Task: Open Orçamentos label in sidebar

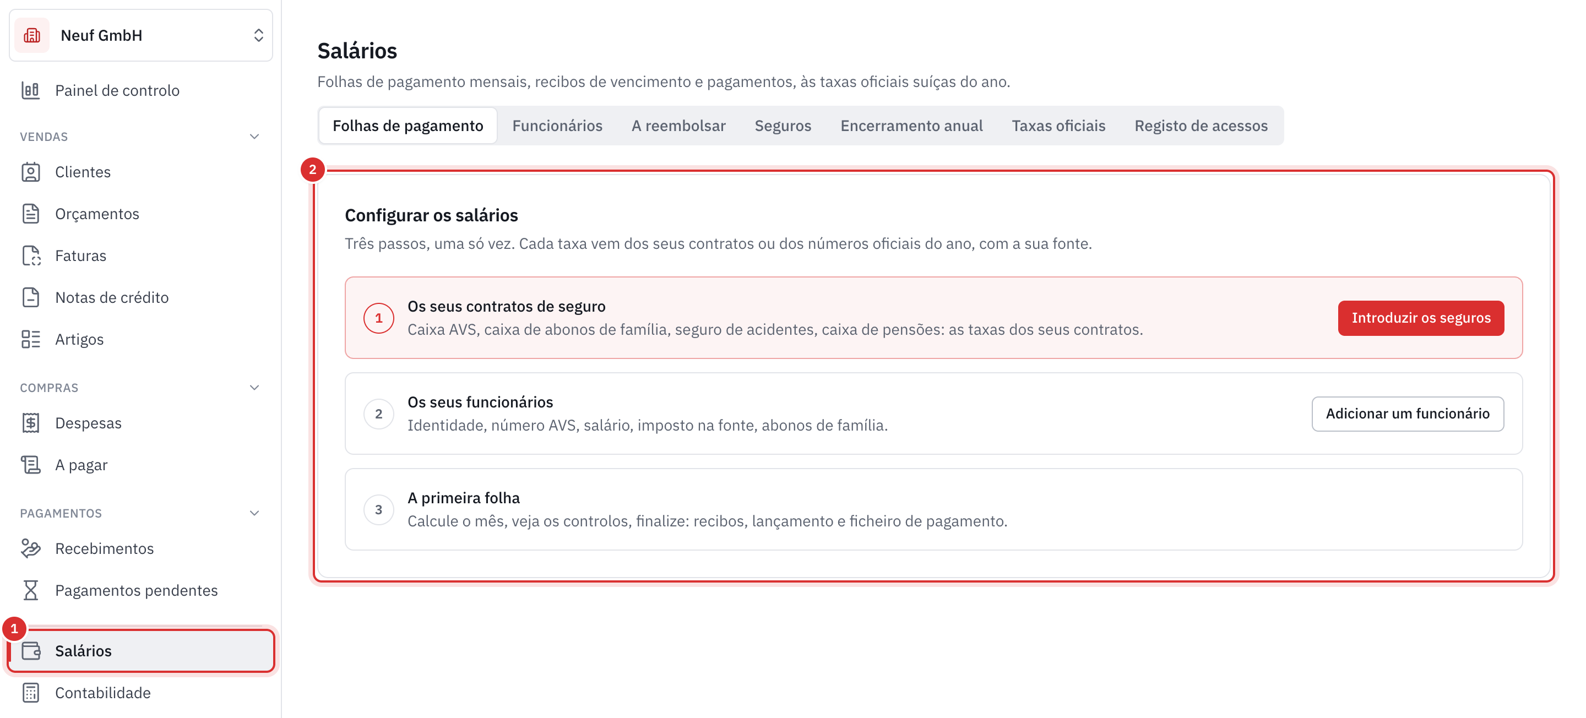Action: coord(97,214)
